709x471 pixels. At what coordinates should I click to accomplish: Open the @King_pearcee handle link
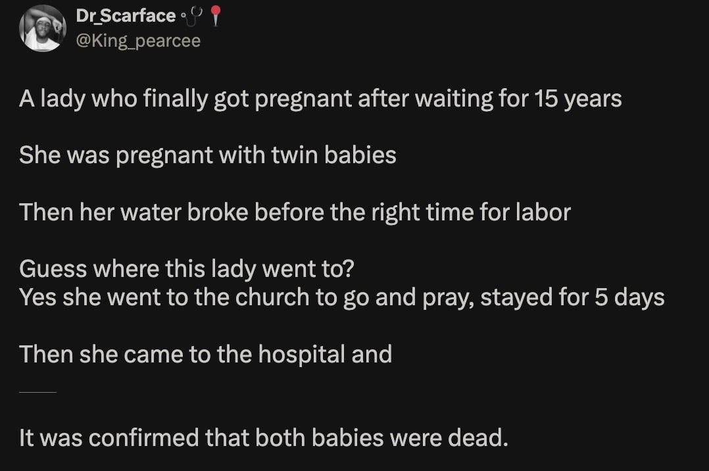138,41
